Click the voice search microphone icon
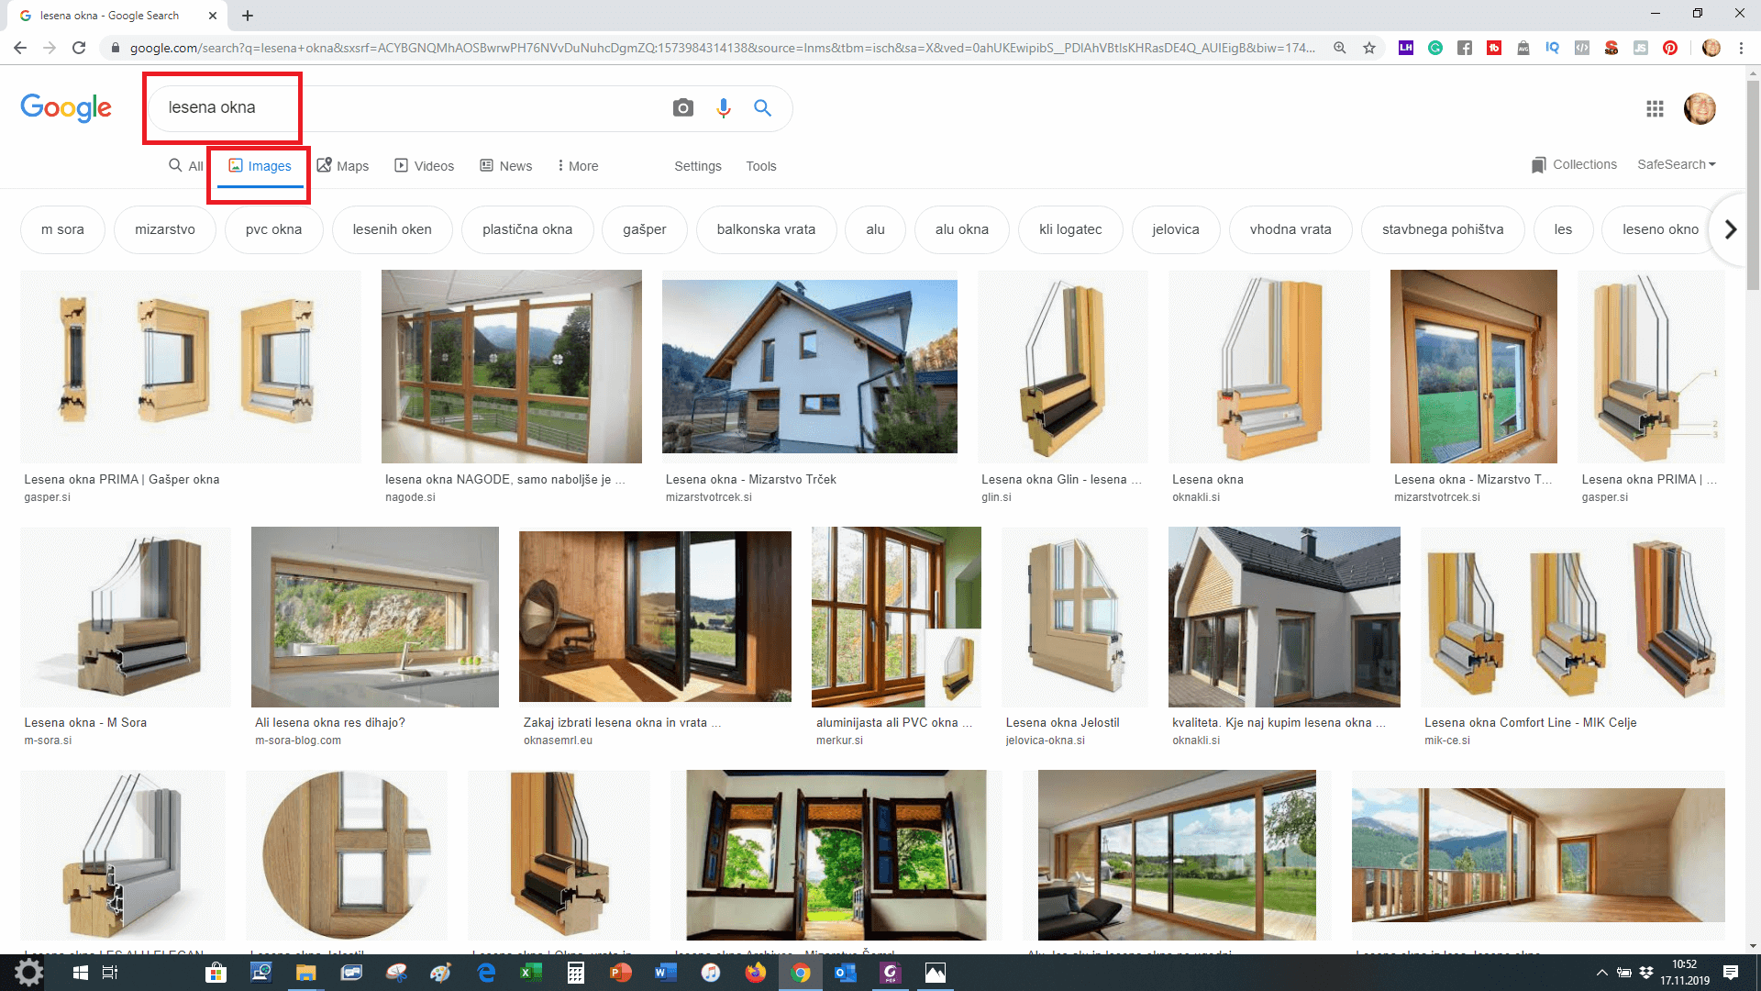 [724, 108]
